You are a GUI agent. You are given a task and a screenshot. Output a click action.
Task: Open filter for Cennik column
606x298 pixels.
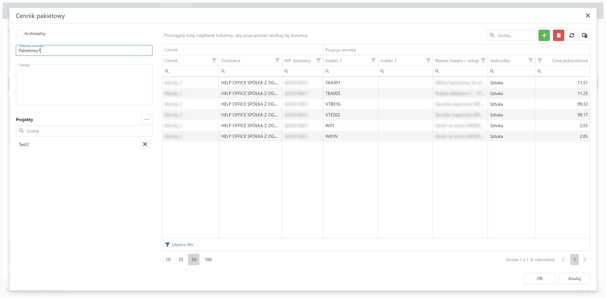tap(214, 60)
